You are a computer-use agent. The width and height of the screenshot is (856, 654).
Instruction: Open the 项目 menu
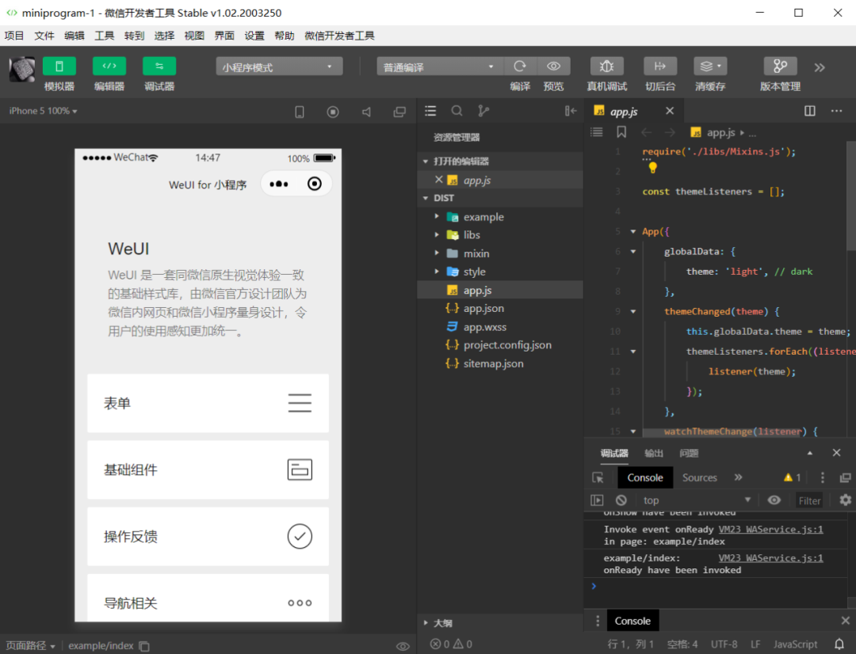14,36
